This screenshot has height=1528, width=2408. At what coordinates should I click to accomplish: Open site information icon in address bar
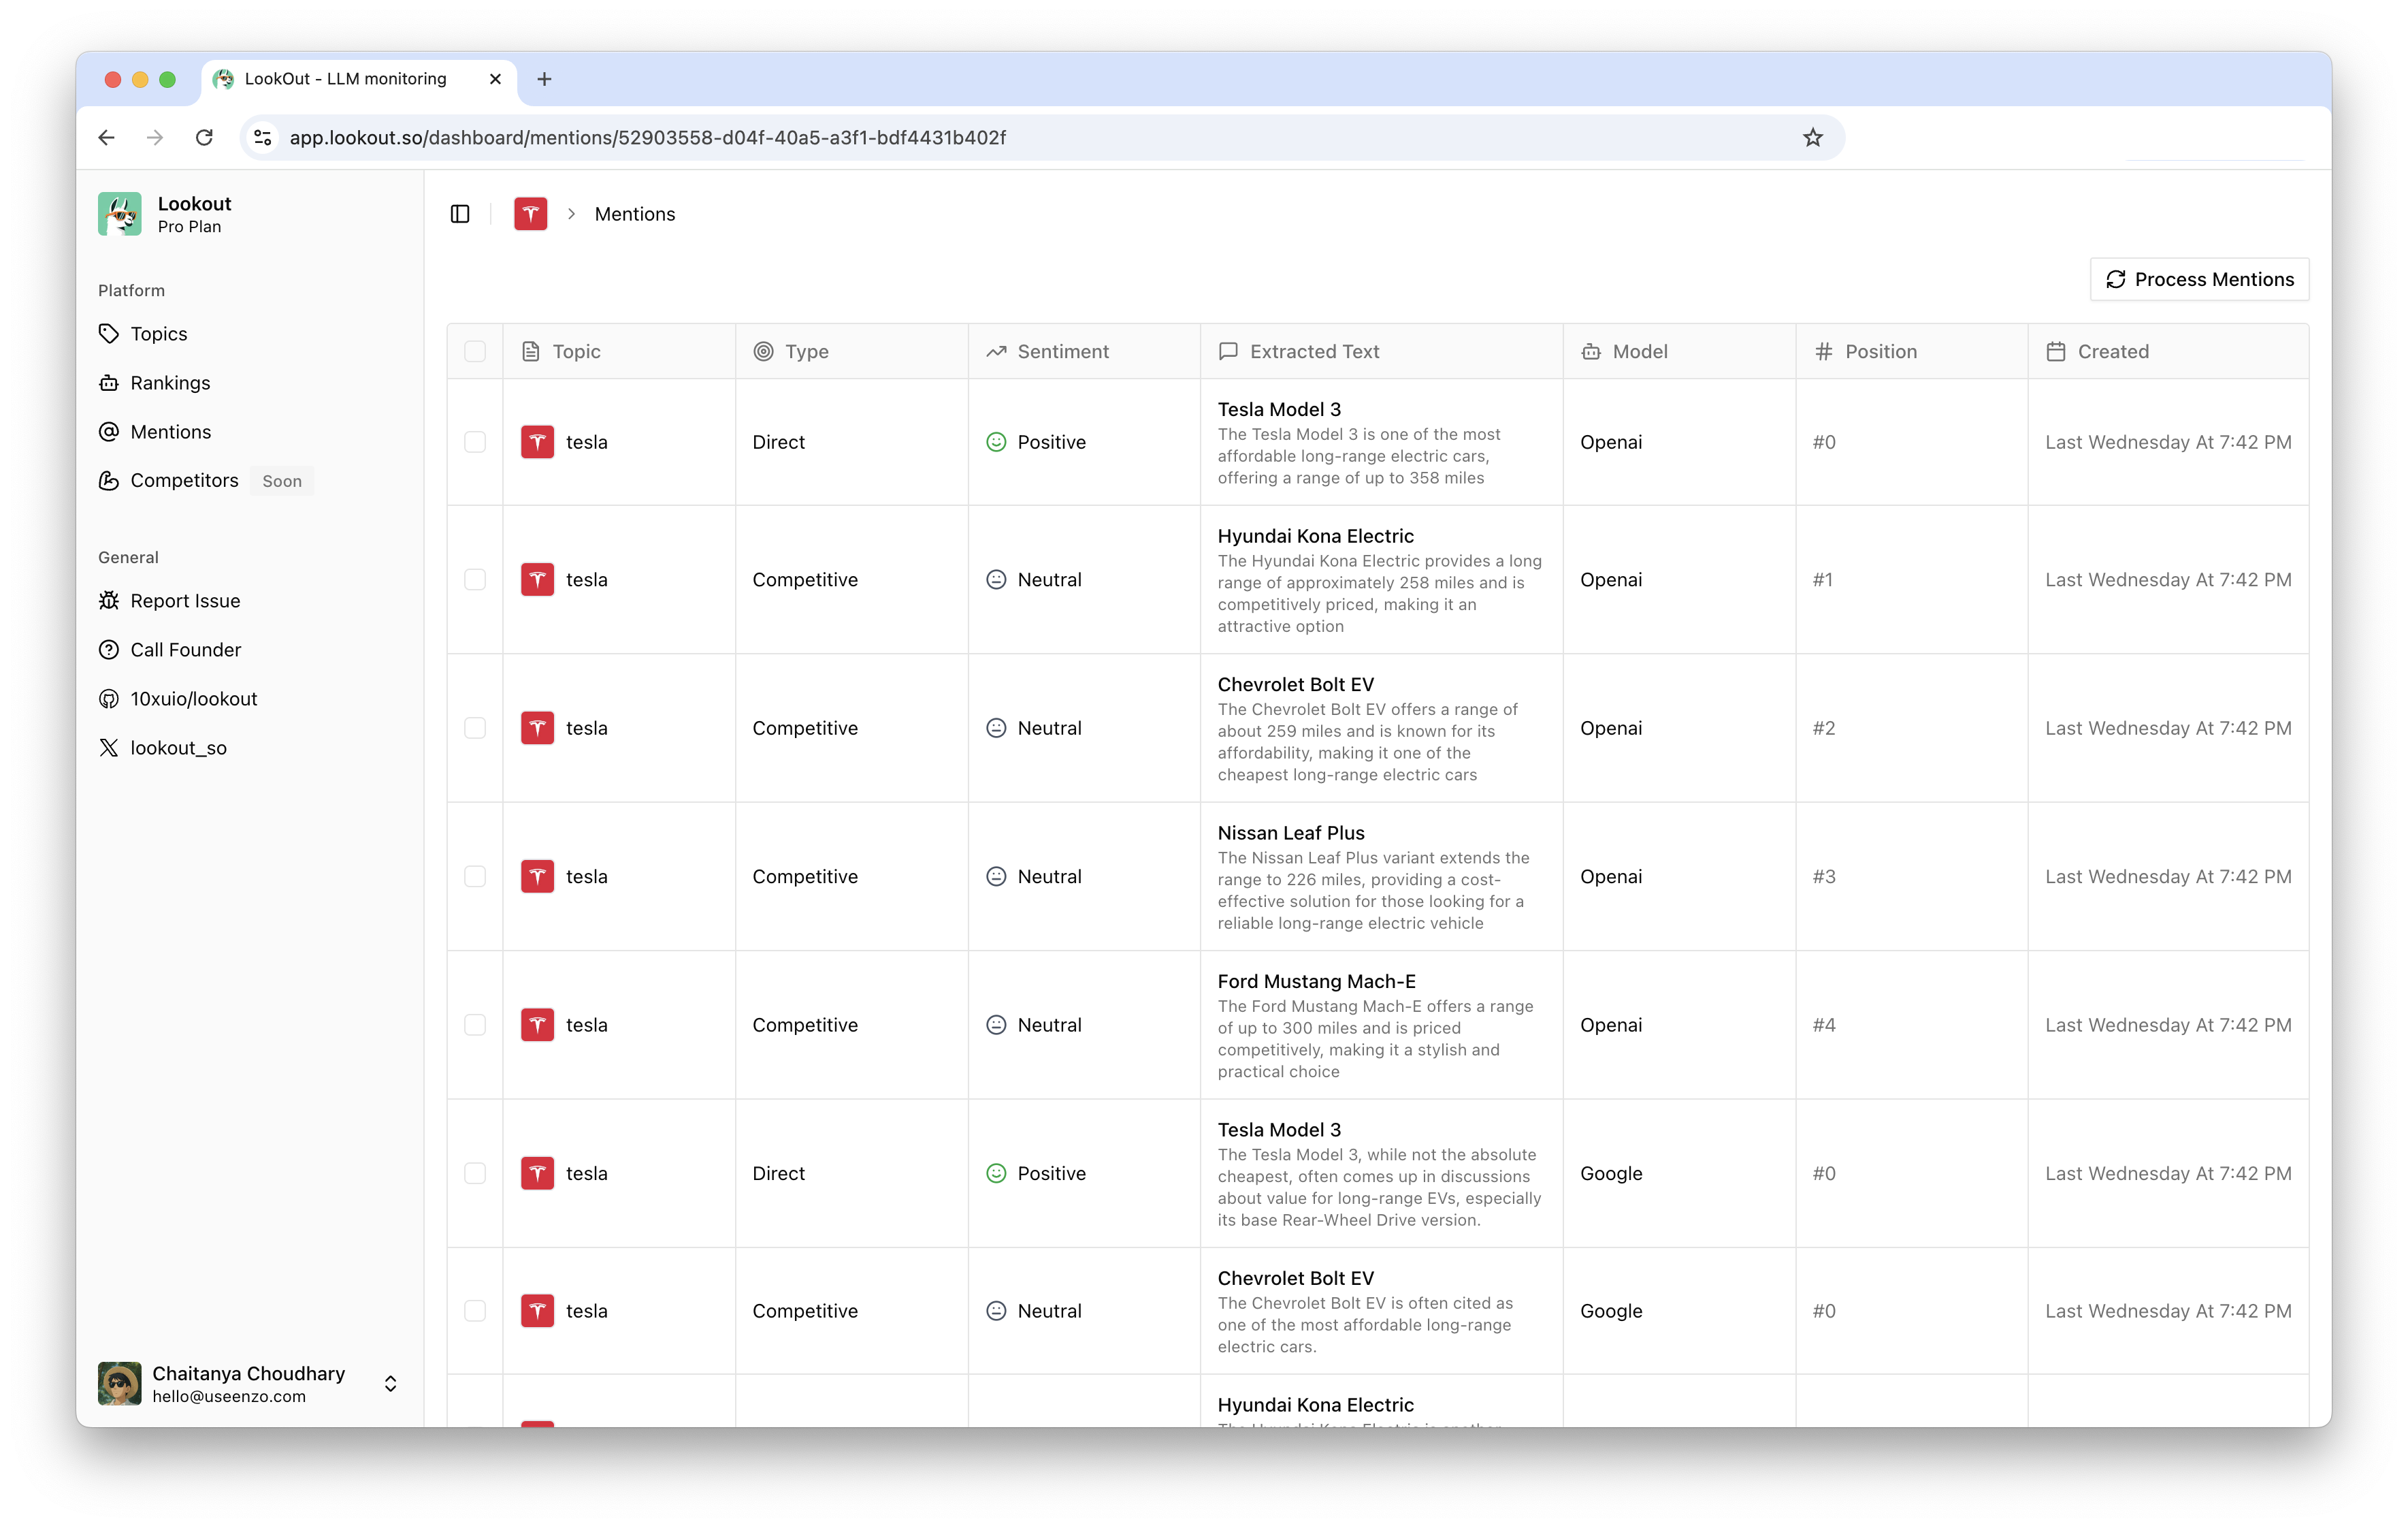tap(263, 138)
